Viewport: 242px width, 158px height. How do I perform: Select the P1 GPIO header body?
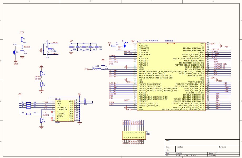[133, 135]
